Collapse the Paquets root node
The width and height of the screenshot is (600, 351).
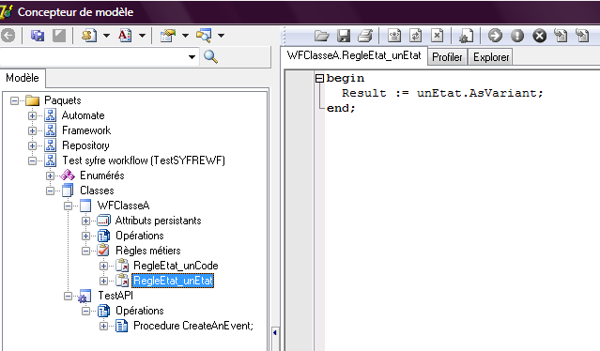14,101
